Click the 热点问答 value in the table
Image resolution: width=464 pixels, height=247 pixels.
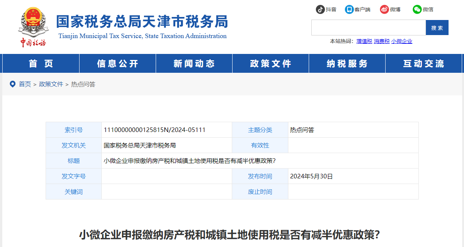click(x=302, y=130)
